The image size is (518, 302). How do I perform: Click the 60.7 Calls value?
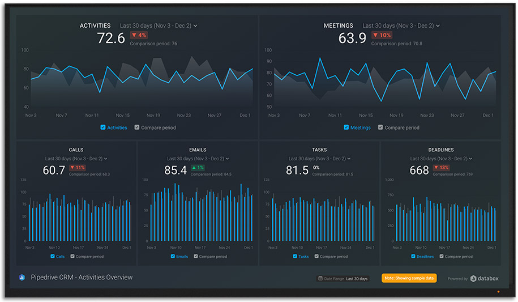tap(54, 171)
